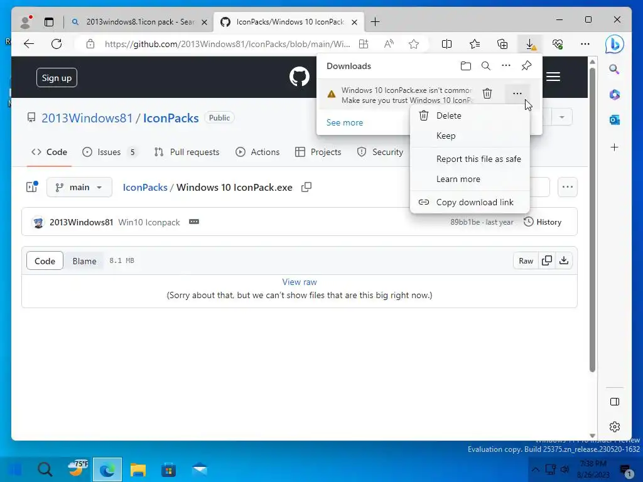Open Edge Settings and more menu
643x482 pixels.
[x=585, y=44]
